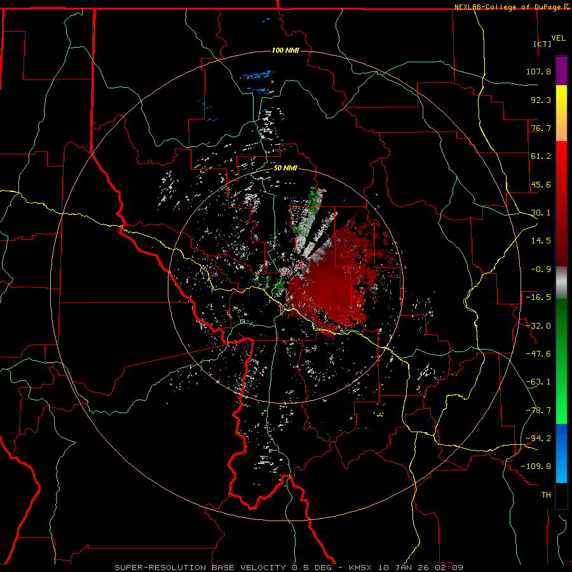572x572 pixels.
Task: Pick the green segment of the velocity color bar
Action: (x=561, y=361)
